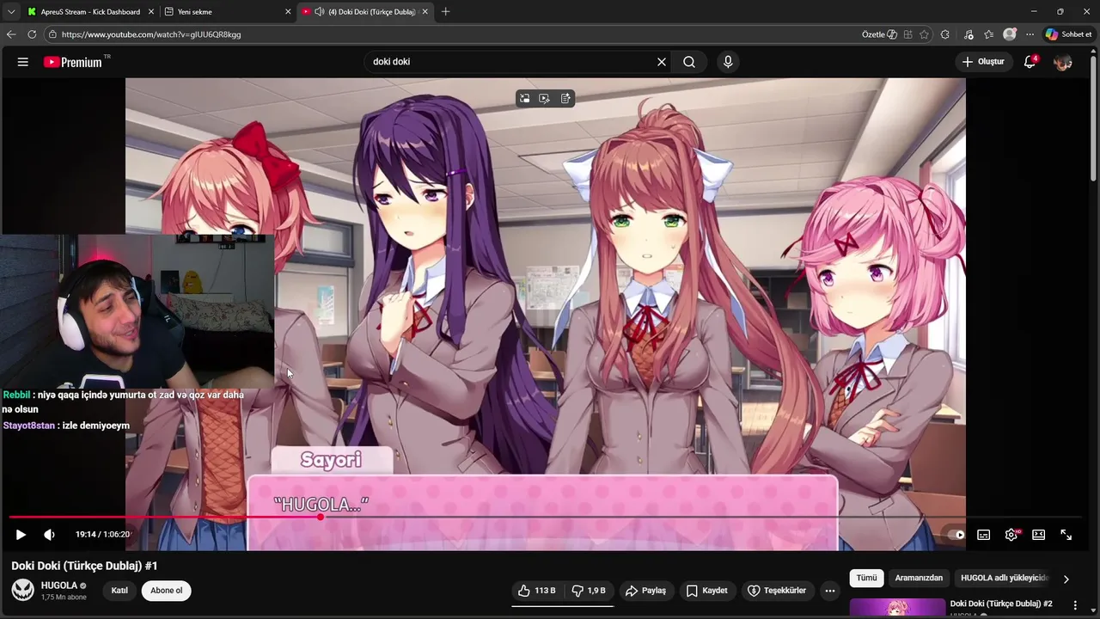Image resolution: width=1100 pixels, height=619 pixels.
Task: Click Doki Doki (Türkçe Dublaj) #2 title
Action: (x=1001, y=604)
